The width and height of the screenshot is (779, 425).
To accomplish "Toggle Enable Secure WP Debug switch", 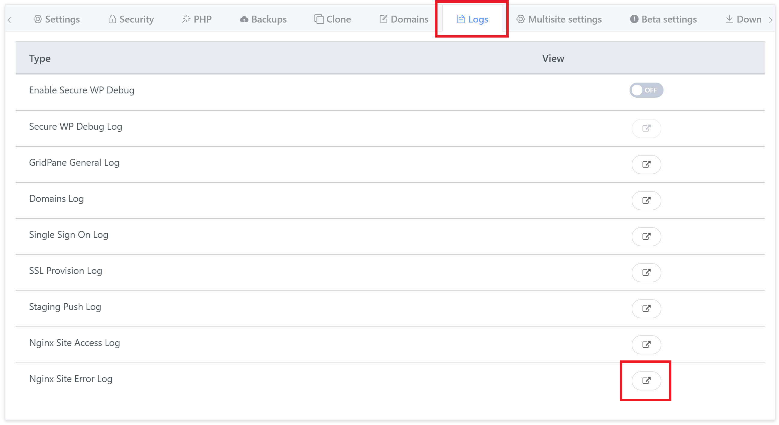I will 646,90.
